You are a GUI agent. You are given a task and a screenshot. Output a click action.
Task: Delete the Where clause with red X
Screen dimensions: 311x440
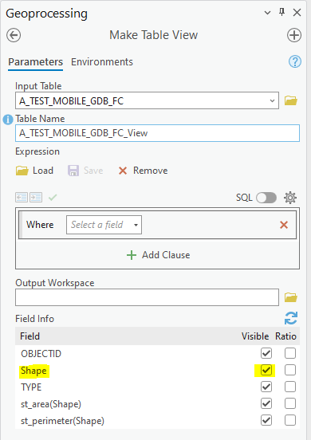284,225
